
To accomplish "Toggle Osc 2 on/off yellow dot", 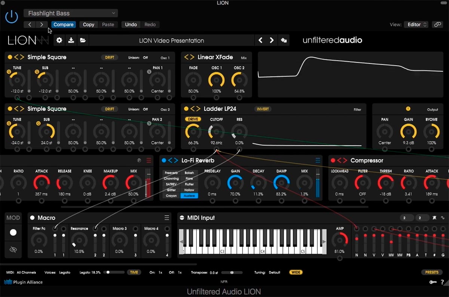I will click(10, 109).
